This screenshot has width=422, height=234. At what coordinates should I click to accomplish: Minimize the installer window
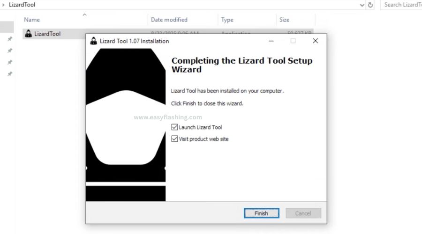tap(271, 41)
